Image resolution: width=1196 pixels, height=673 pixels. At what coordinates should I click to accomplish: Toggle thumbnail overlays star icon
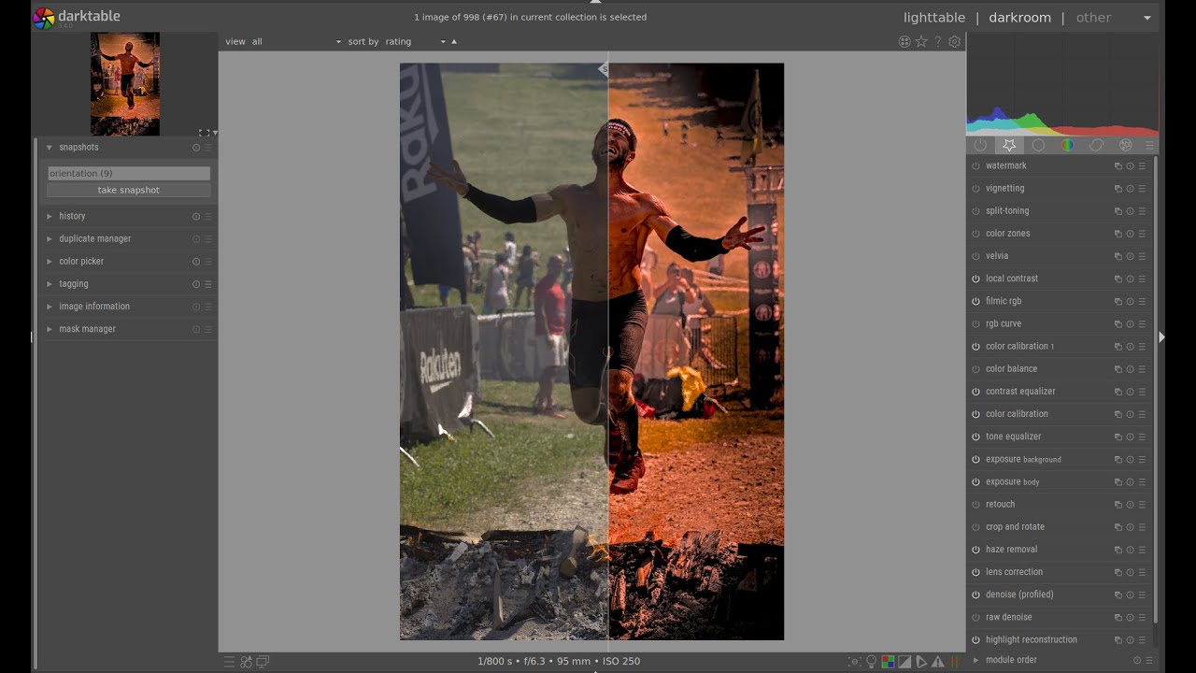[921, 41]
